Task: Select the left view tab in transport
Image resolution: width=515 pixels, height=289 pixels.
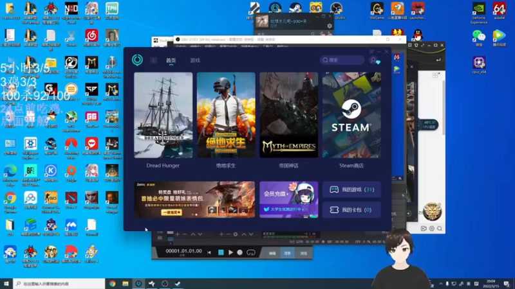Action: (x=272, y=253)
